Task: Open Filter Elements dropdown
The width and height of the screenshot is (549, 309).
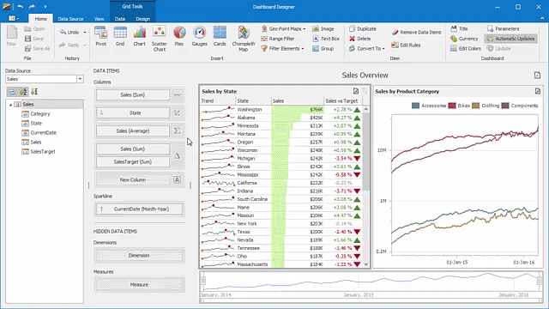Action: pos(303,48)
